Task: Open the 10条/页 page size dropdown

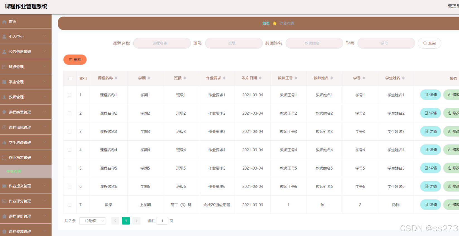Action: (x=93, y=221)
